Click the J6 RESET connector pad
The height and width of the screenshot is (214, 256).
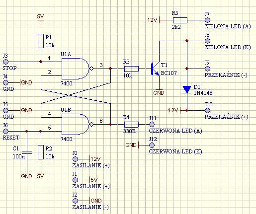(x=6, y=131)
